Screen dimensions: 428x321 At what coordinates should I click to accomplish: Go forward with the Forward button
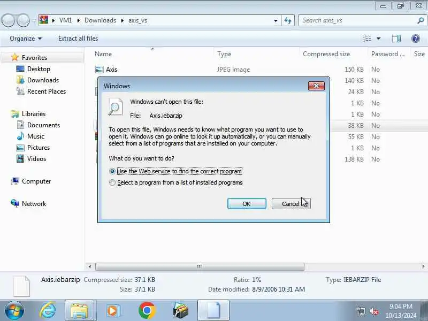click(x=24, y=20)
